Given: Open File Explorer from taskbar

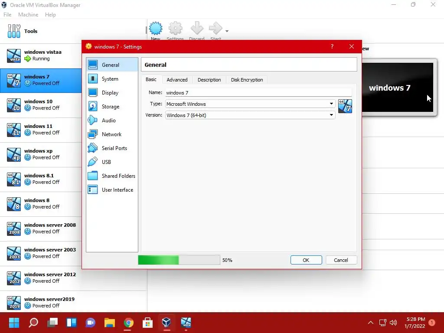Looking at the screenshot, I should pos(110,322).
